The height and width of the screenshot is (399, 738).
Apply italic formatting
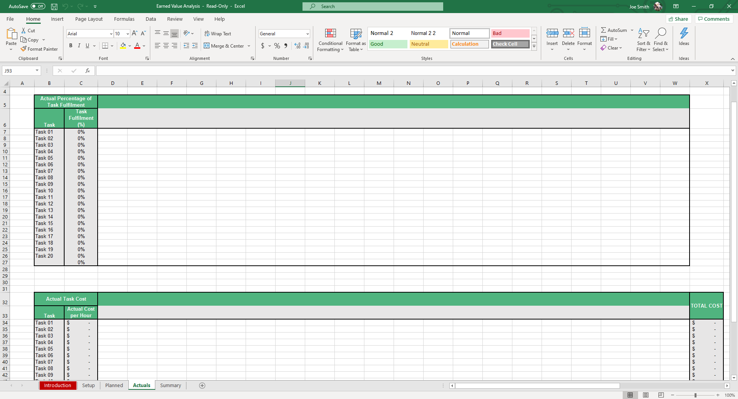(x=79, y=46)
